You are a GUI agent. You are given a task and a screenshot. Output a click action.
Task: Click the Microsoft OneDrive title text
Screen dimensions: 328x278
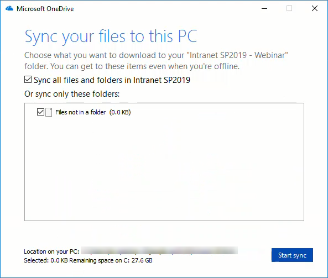click(x=45, y=9)
